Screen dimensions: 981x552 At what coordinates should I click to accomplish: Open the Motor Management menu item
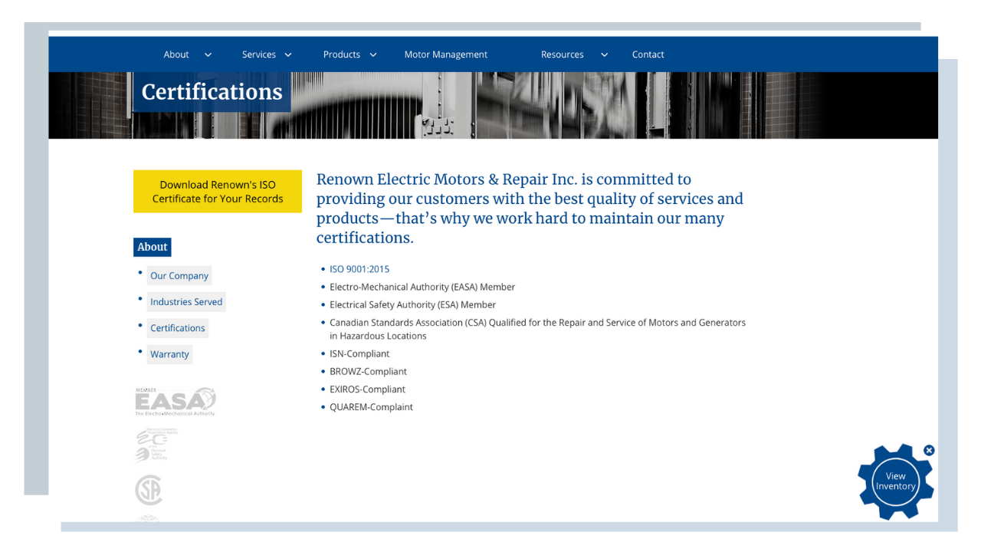click(445, 54)
